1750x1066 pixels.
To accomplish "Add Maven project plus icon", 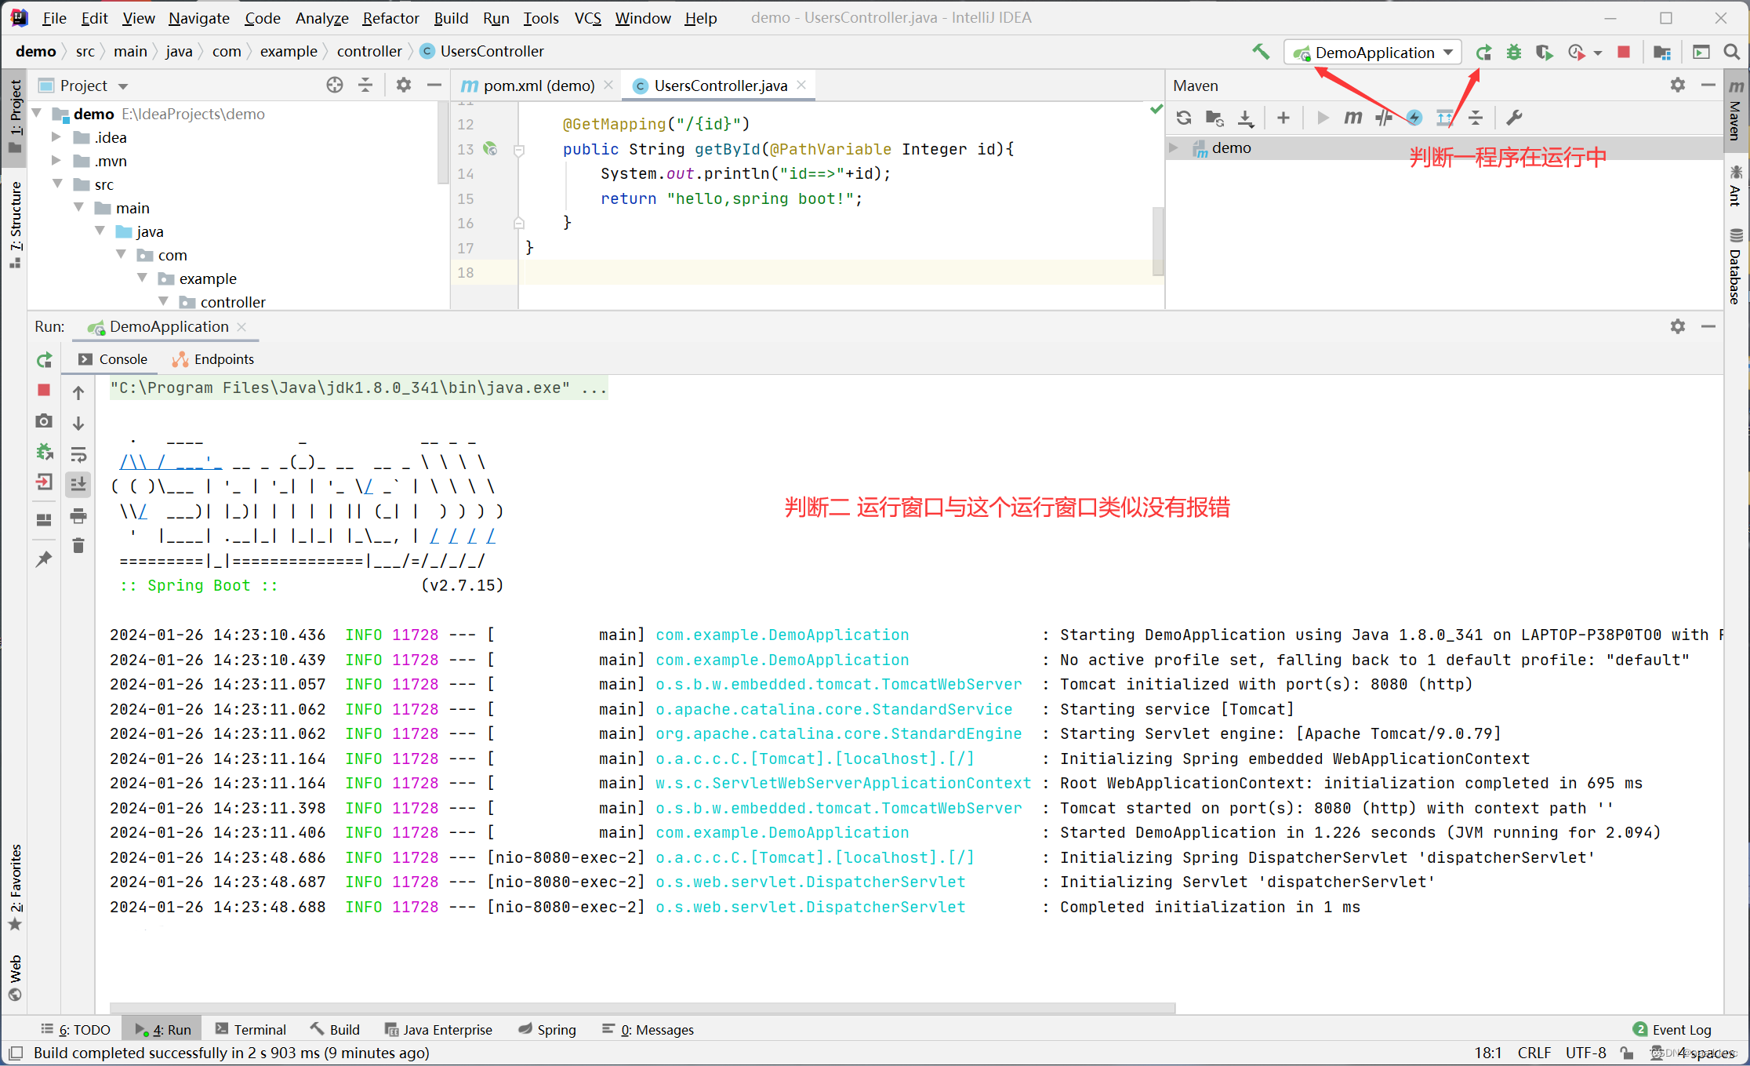I will point(1283,118).
